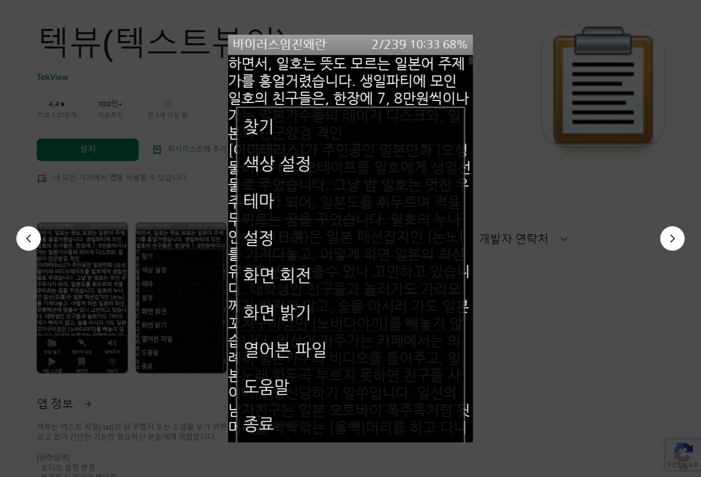
Task: Click the 개발자 연락처 label
Action: [513, 238]
